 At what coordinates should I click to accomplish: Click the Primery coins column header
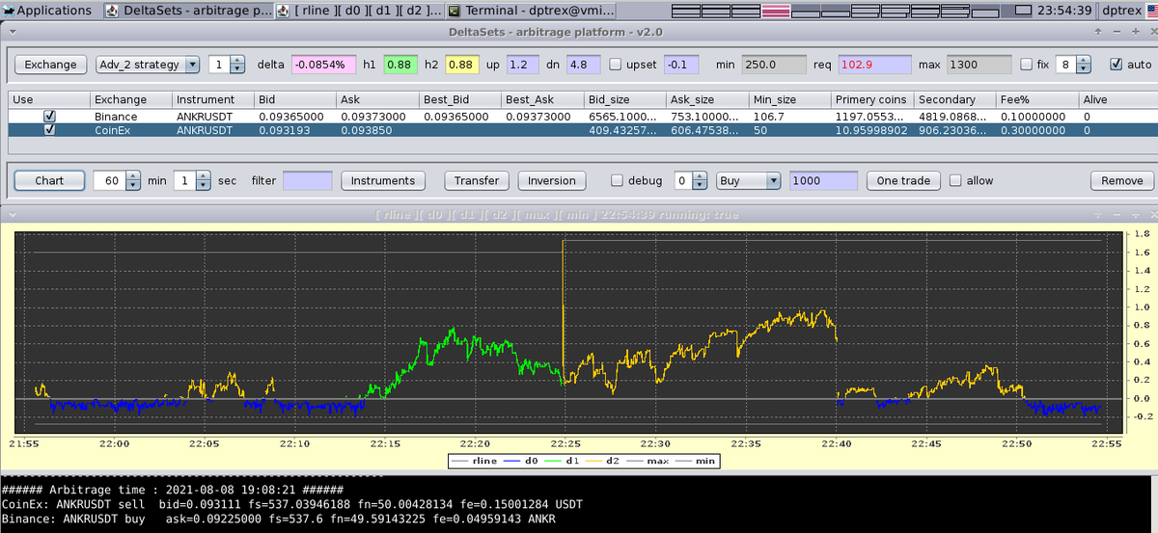pyautogui.click(x=873, y=99)
